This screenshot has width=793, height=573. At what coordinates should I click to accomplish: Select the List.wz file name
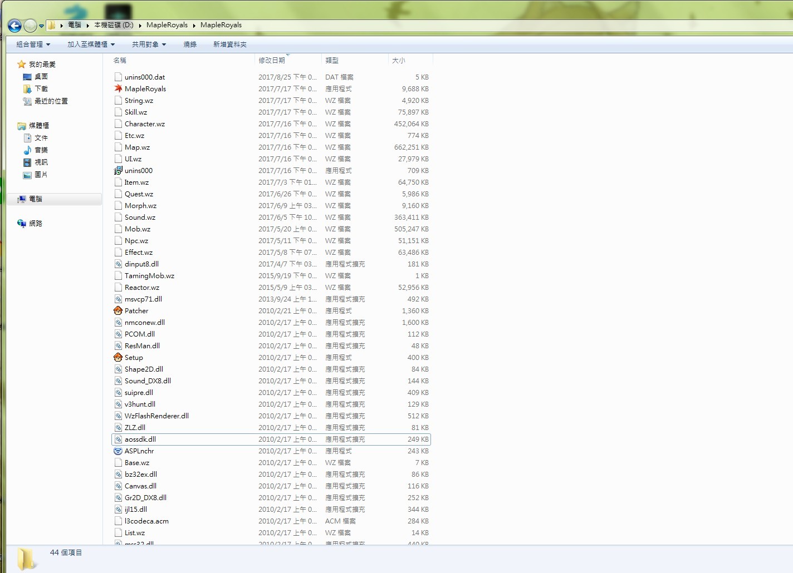point(135,532)
